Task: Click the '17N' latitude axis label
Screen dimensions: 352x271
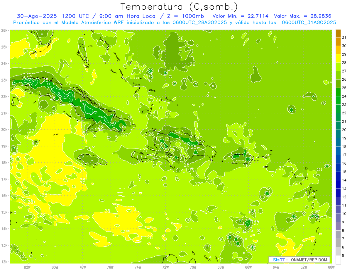Action: (4, 179)
